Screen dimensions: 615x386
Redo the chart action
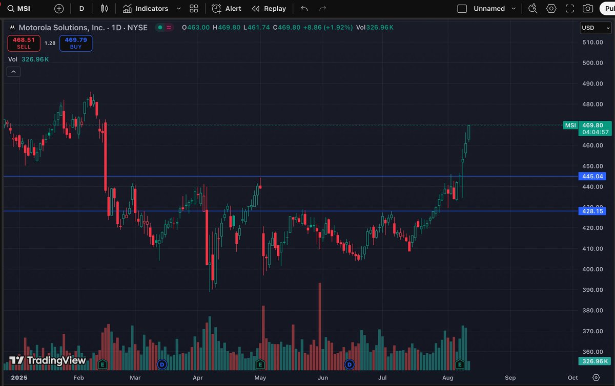coord(322,8)
